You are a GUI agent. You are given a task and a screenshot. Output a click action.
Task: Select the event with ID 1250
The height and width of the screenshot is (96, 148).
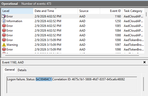pyautogui.click(x=73, y=21)
